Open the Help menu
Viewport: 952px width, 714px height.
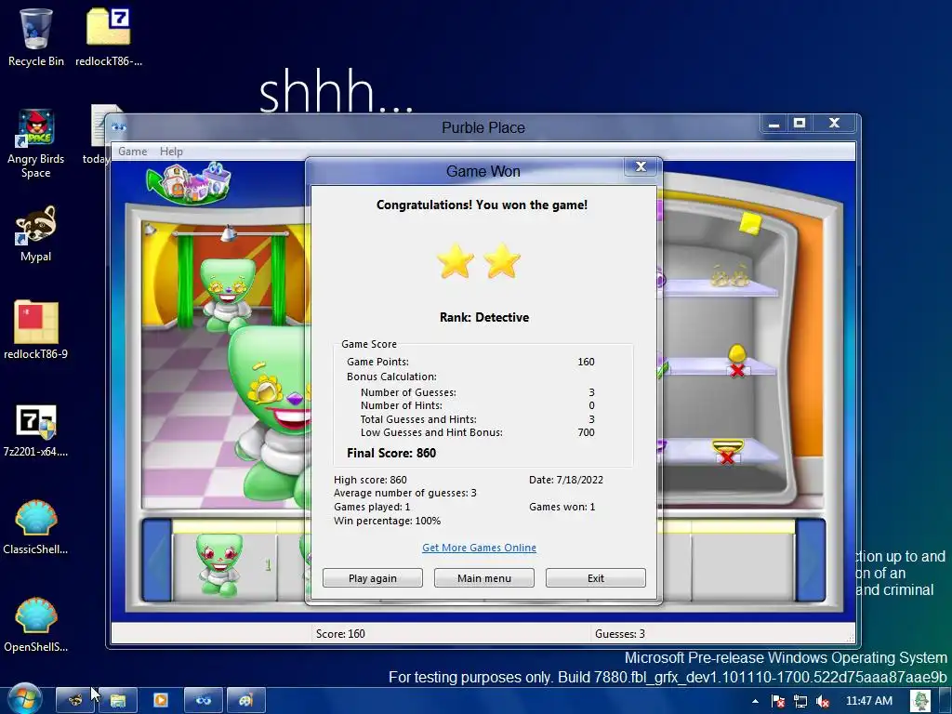pos(171,152)
